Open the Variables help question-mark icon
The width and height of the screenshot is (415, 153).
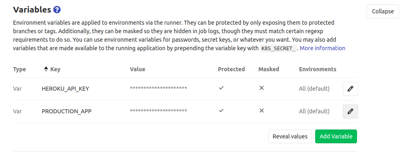coord(57,10)
